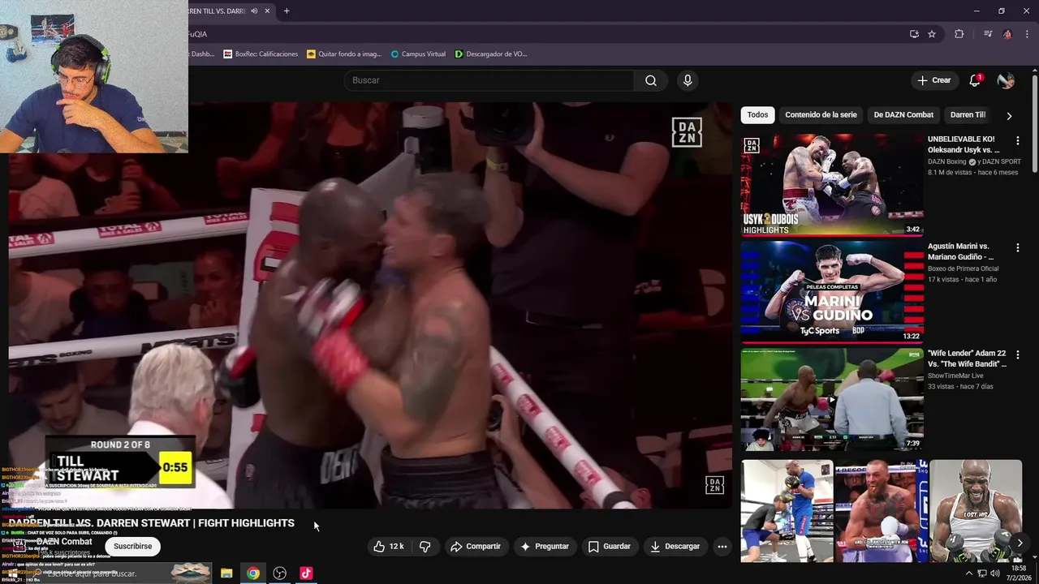This screenshot has height=584, width=1039.
Task: Open TikTok app from taskbar
Action: click(x=306, y=573)
